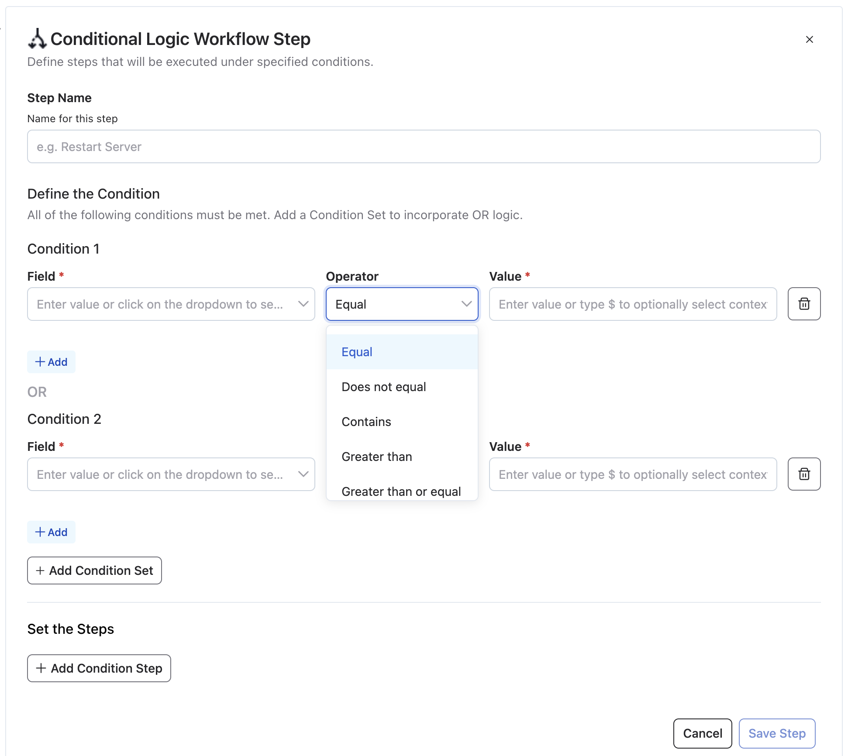848x756 pixels.
Task: Pick the Contains operator option
Action: tap(366, 422)
